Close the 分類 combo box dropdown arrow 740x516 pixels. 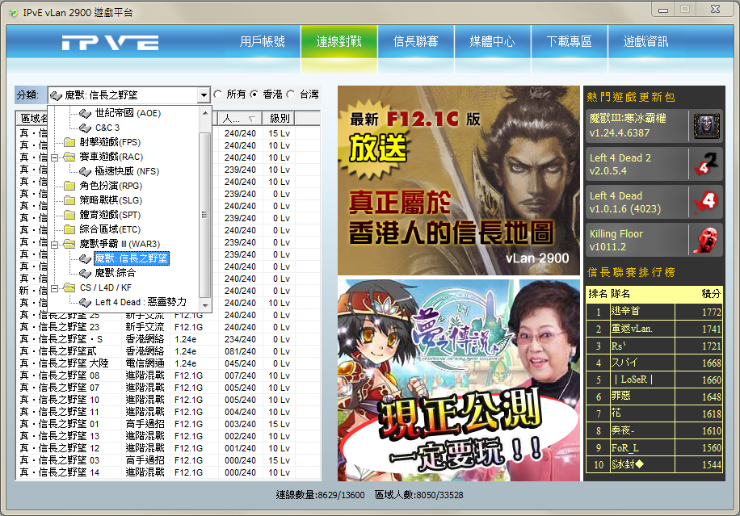(x=203, y=95)
